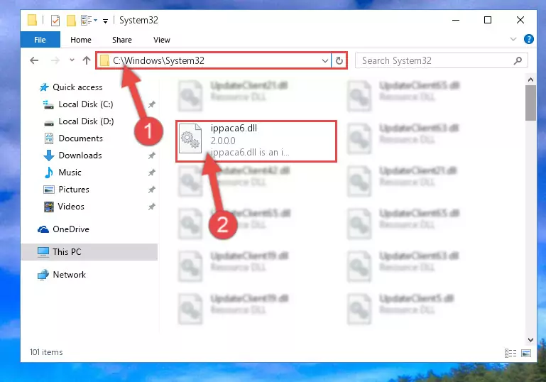Select OneDrive in navigation pane
This screenshot has width=546, height=382.
tap(71, 229)
